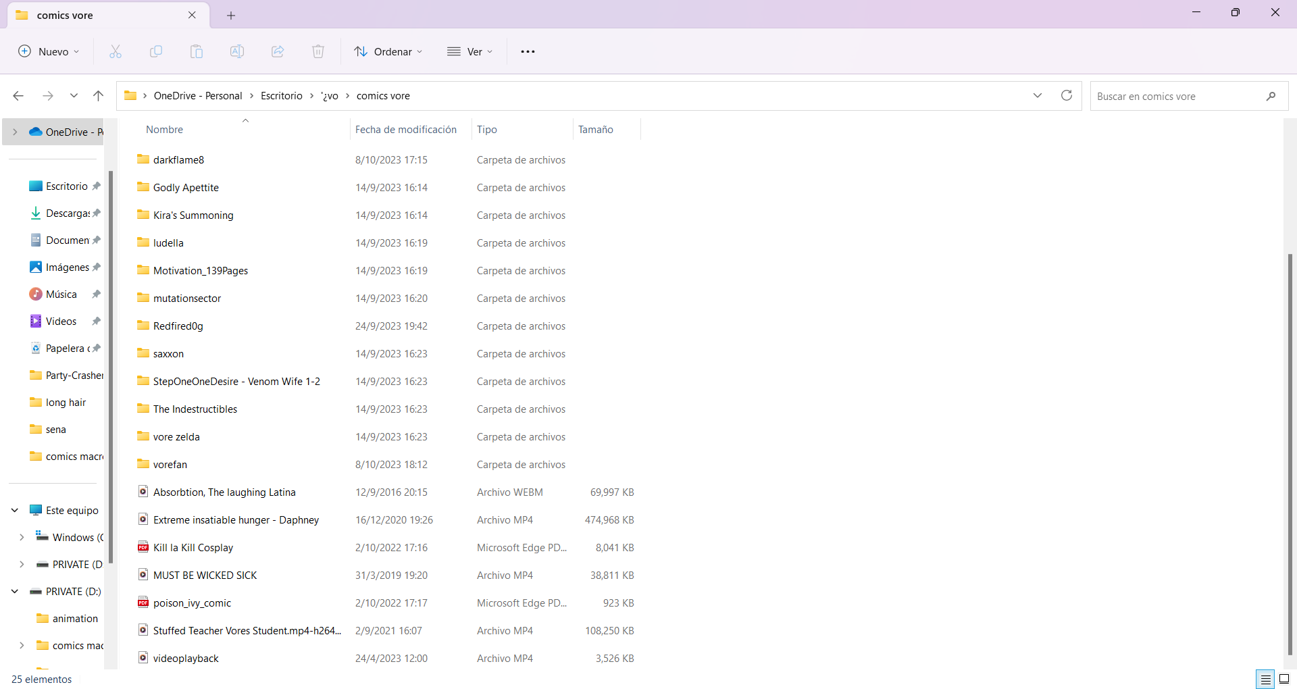
Task: Open the animation folder in sidebar
Action: 68,619
